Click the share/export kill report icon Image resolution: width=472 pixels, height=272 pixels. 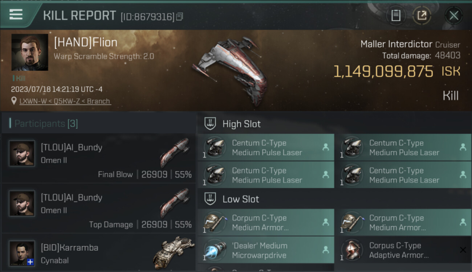pyautogui.click(x=422, y=16)
